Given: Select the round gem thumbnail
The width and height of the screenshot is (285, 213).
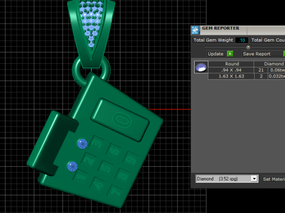Looking at the screenshot, I should coord(201,67).
